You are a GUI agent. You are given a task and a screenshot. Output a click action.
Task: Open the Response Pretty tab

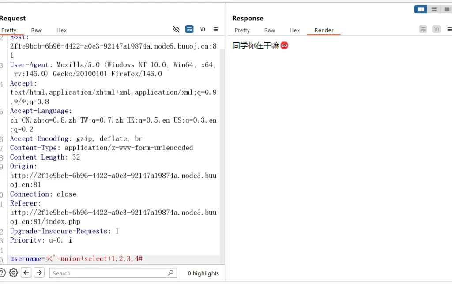tap(242, 30)
